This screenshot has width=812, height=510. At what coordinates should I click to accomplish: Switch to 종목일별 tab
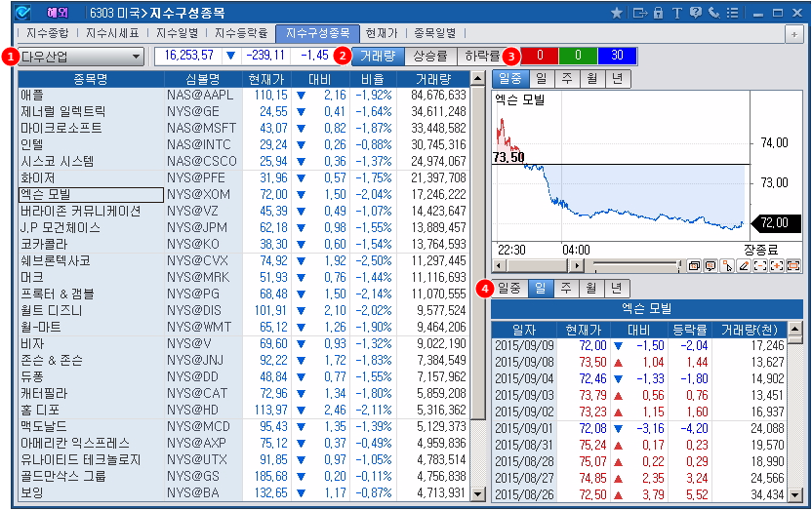(435, 33)
